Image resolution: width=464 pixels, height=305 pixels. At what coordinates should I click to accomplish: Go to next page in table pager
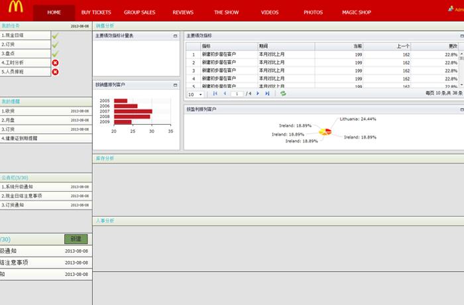(x=258, y=94)
